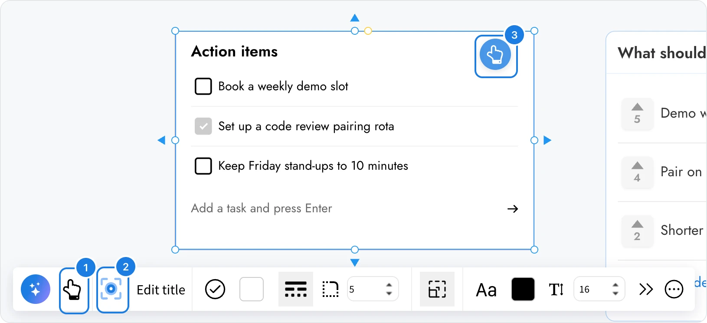Click the text size TI icon
The image size is (707, 323).
(x=556, y=289)
